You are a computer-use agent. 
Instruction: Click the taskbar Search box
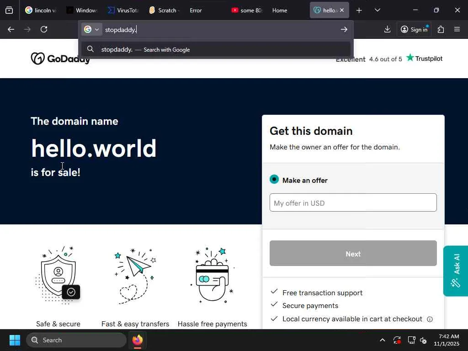pos(76,340)
